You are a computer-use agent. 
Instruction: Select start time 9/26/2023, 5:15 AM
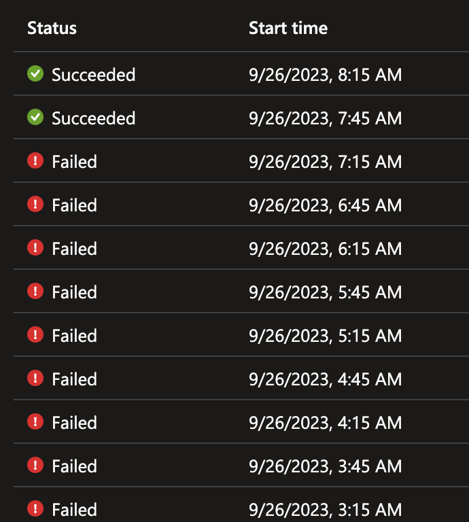[x=325, y=336]
